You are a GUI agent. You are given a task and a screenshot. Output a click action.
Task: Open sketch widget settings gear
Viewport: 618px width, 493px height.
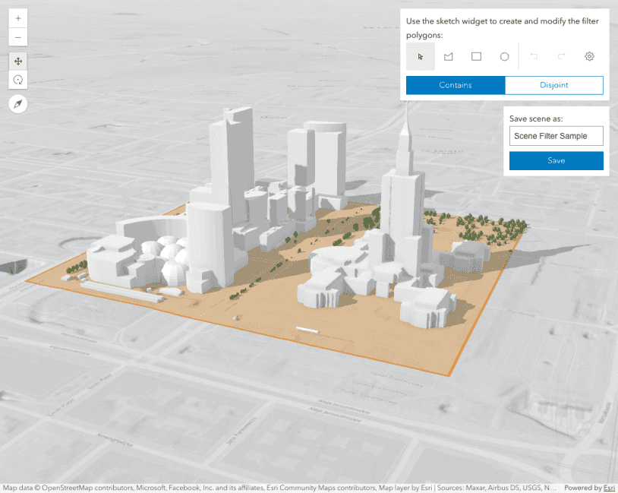pyautogui.click(x=589, y=56)
